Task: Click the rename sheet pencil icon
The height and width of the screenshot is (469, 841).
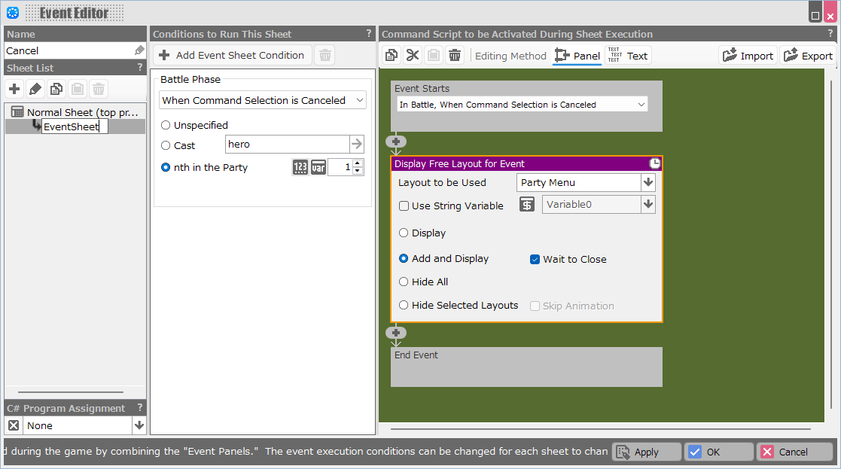Action: click(x=35, y=89)
